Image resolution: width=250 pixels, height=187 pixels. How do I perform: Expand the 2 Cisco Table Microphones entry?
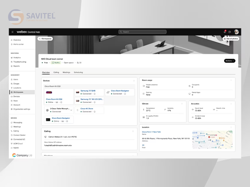click(x=71, y=110)
